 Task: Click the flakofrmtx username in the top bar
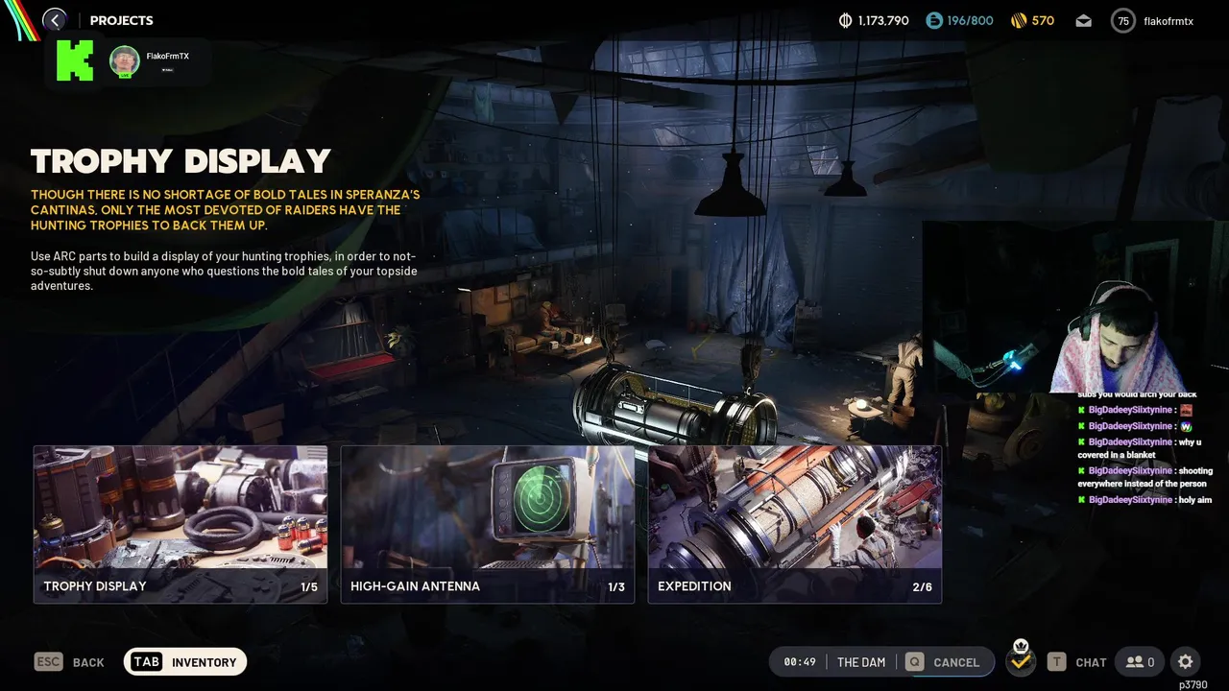click(1169, 20)
